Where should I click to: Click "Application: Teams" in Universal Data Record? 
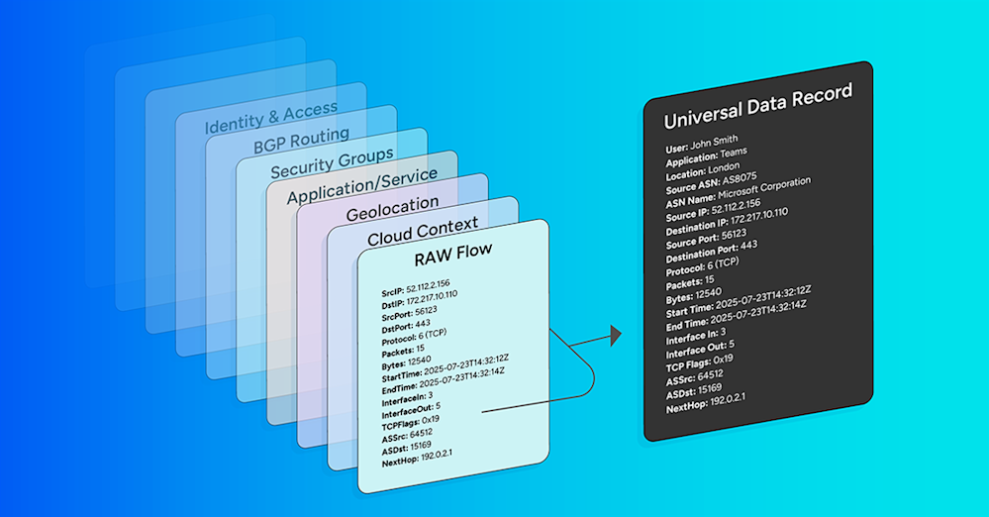pos(706,157)
